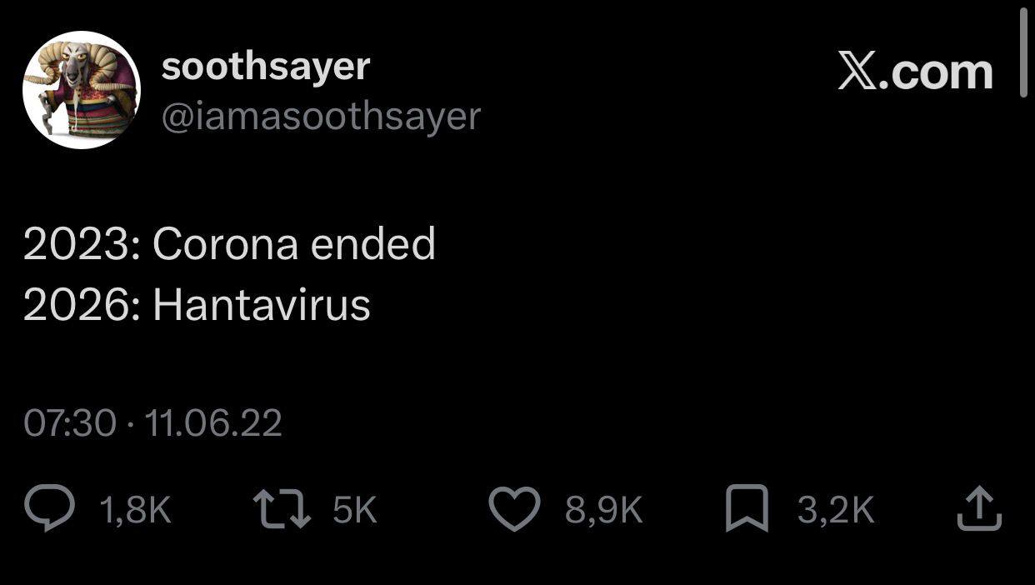View the 5K reposts count
1035x585 pixels.
[x=355, y=510]
